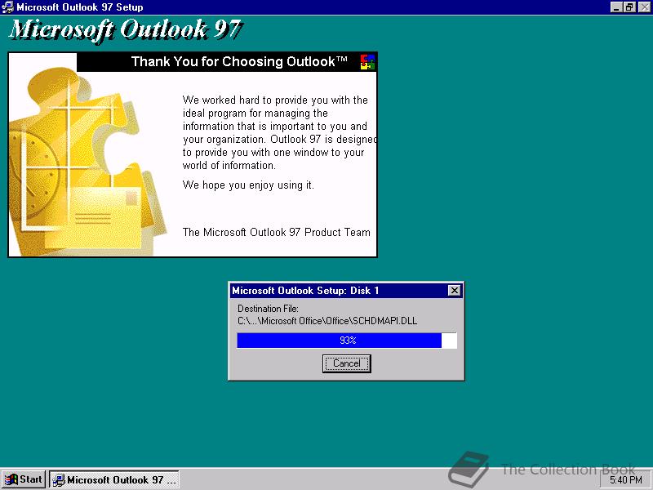
Task: Open the Windows Start menu
Action: (24, 479)
